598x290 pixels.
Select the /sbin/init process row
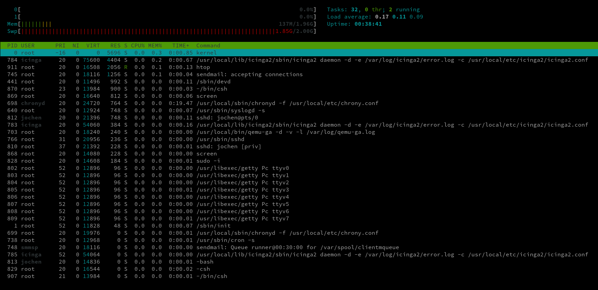click(213, 226)
